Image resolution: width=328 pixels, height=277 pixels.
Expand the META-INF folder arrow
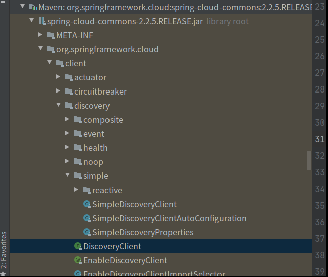pos(40,35)
